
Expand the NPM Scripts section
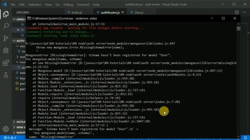pos(19,127)
